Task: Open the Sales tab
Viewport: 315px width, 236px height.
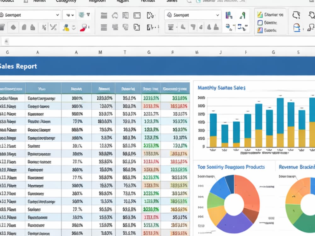Action: coord(172,1)
